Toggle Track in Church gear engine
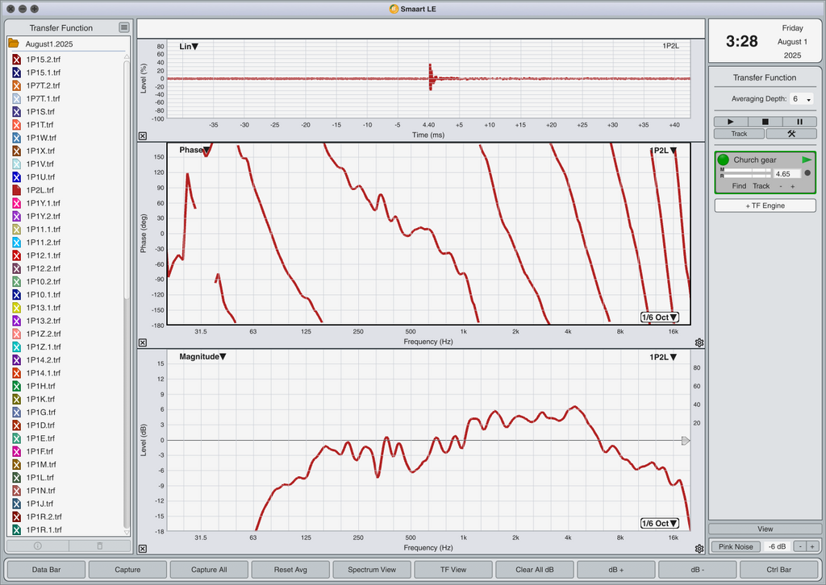Image resolution: width=826 pixels, height=585 pixels. [761, 185]
